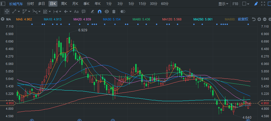Switch to the 分时 intraday tab
Screen dimensions: 271x121
click(30, 4)
